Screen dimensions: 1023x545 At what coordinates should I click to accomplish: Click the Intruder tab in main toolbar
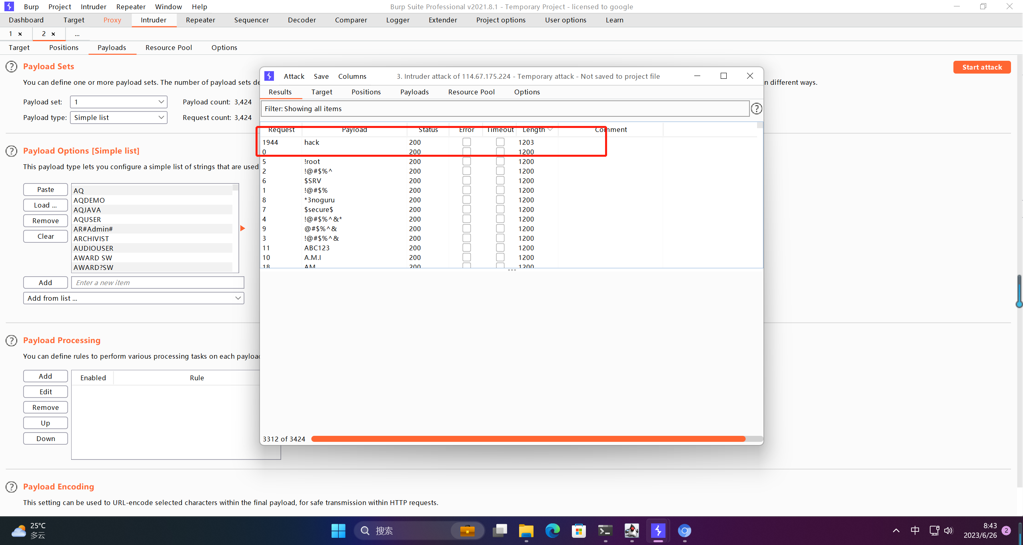tap(153, 20)
